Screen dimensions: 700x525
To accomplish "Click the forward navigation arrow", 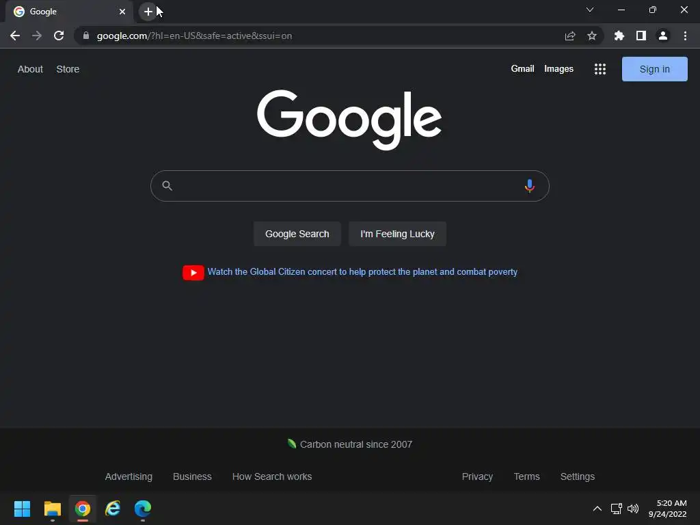I will point(37,36).
